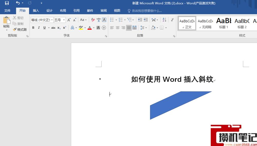Screen dimensions: 257x146
Task: Open font color dropdown arrow
Action: pos(94,28)
